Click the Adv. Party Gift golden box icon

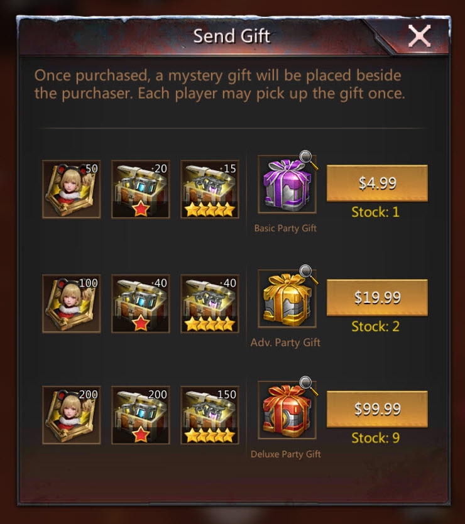(287, 299)
